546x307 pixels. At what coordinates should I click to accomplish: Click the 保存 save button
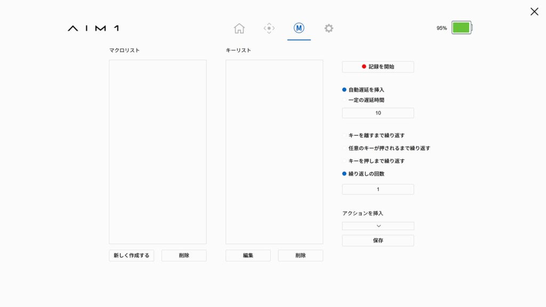pyautogui.click(x=378, y=240)
